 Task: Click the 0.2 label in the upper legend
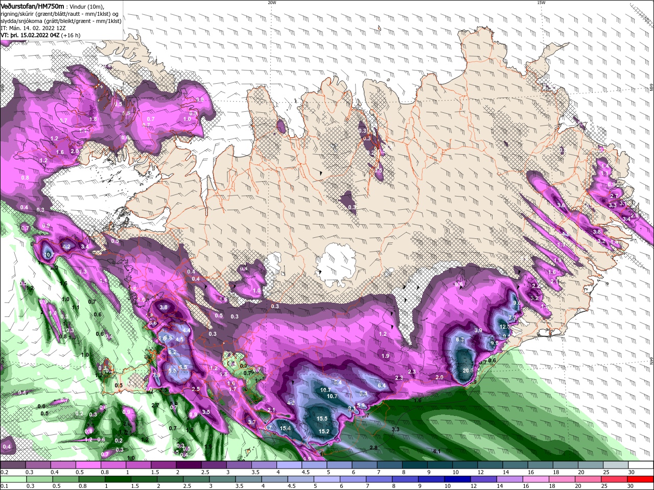(4, 472)
